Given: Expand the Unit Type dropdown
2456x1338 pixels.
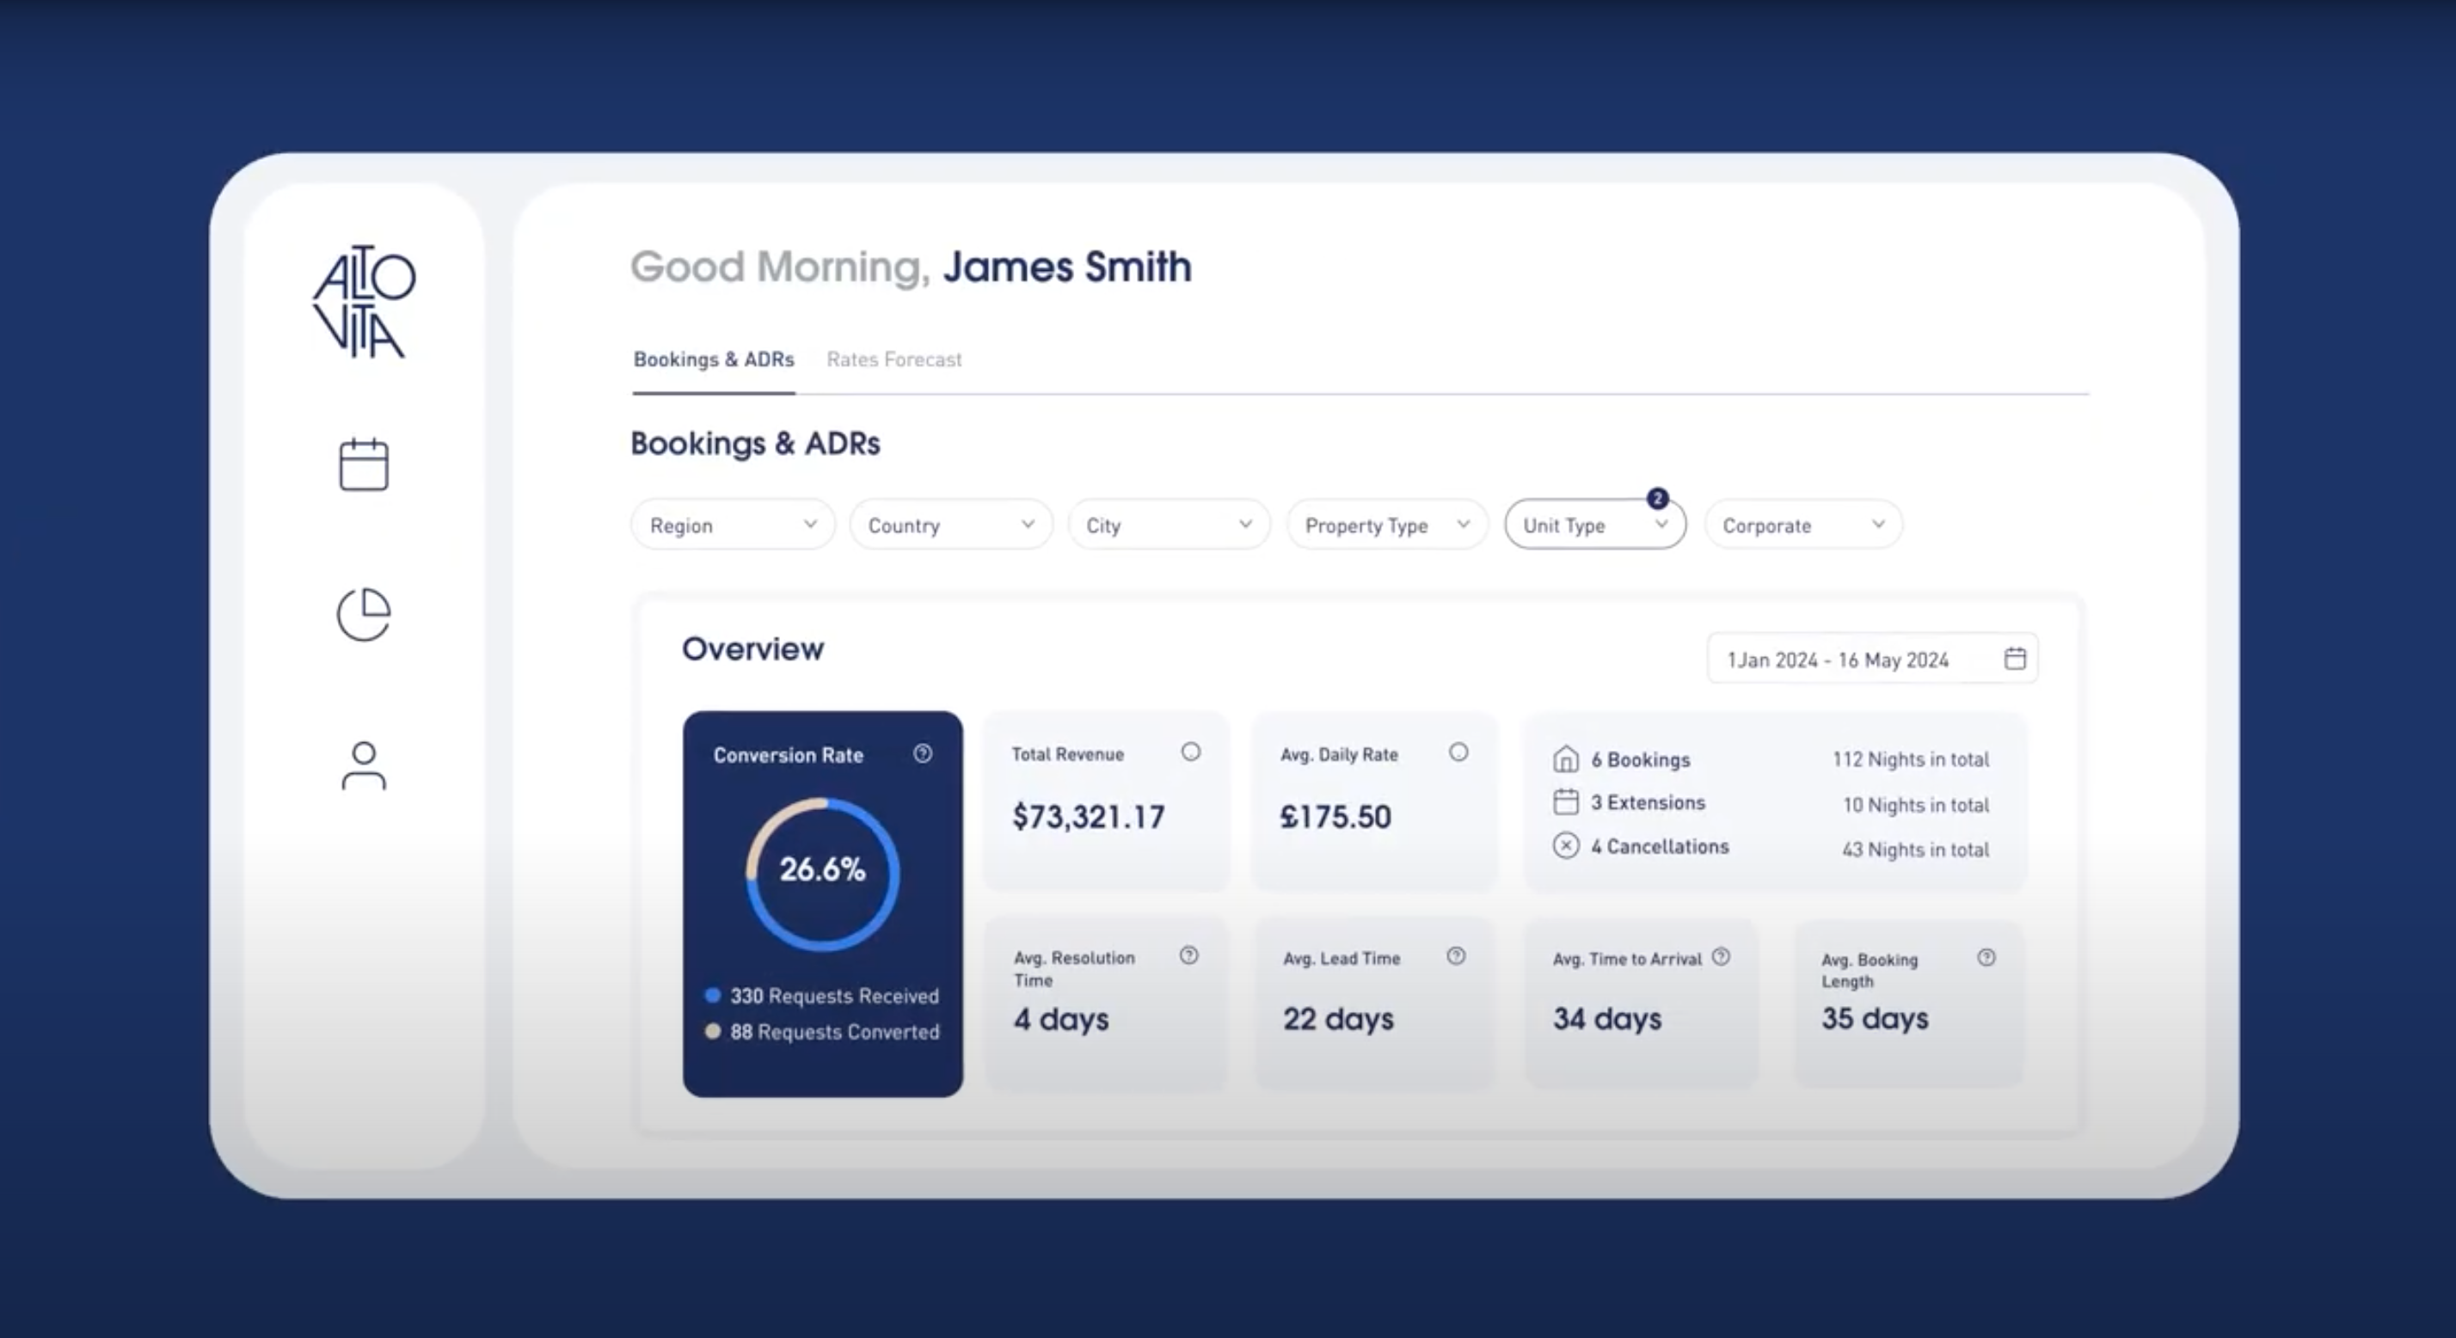Looking at the screenshot, I should [x=1595, y=525].
